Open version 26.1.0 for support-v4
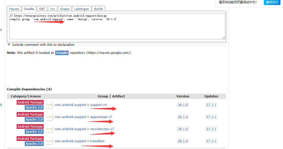283x149 pixels. tap(183, 105)
